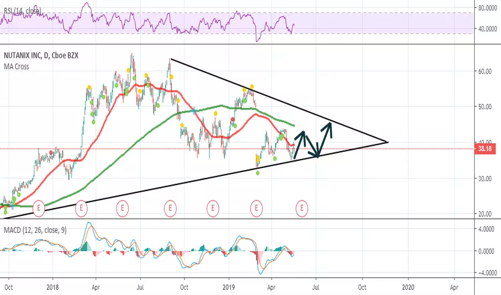501x295 pixels.
Task: Click the -4.0000 MACD scale value
Action: coord(486,273)
